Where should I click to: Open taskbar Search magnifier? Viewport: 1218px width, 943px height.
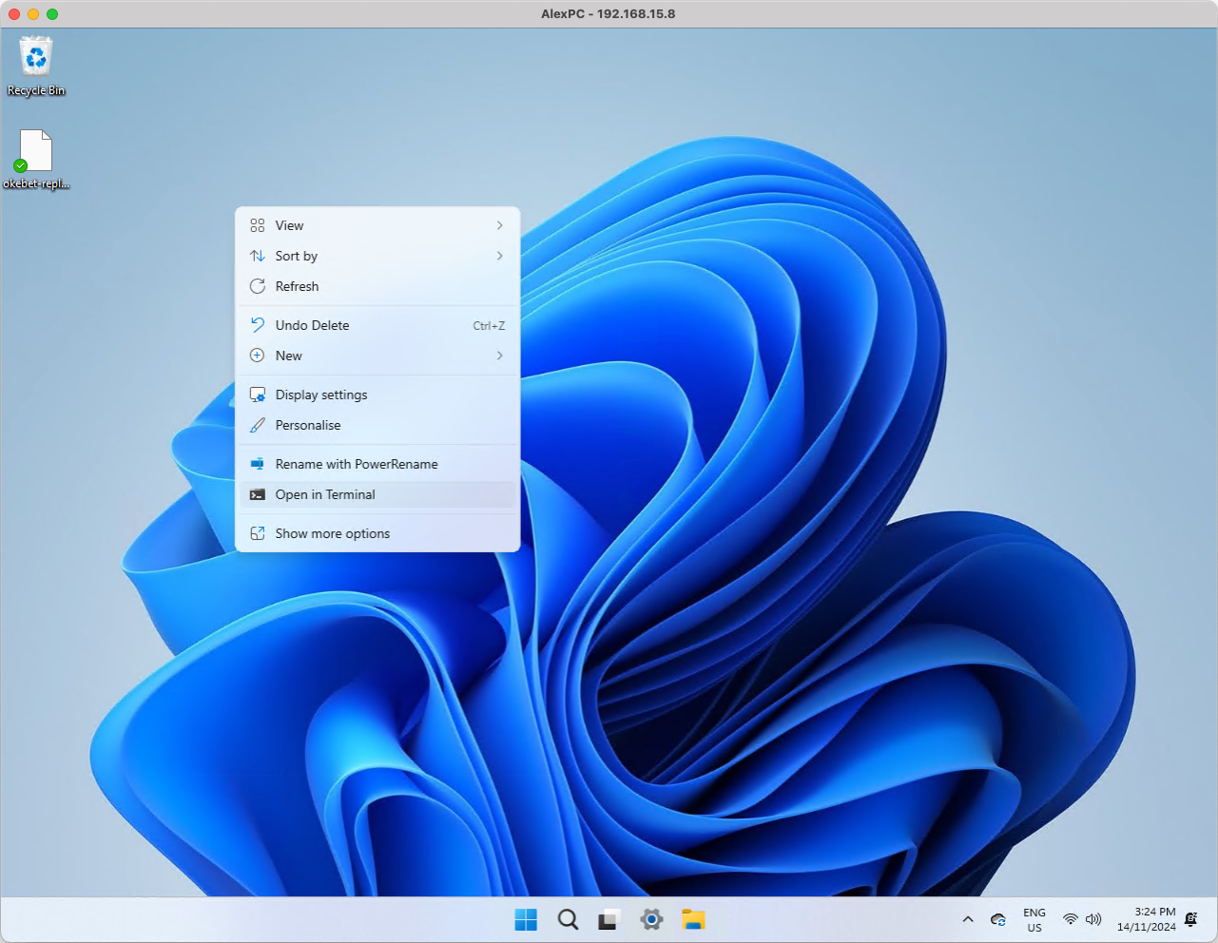coord(568,919)
